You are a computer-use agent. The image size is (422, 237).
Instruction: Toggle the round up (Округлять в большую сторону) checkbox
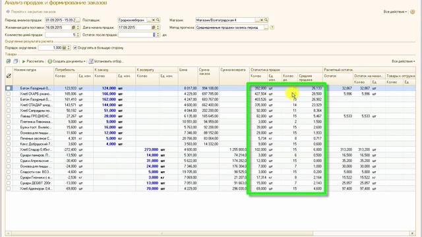coord(75,47)
